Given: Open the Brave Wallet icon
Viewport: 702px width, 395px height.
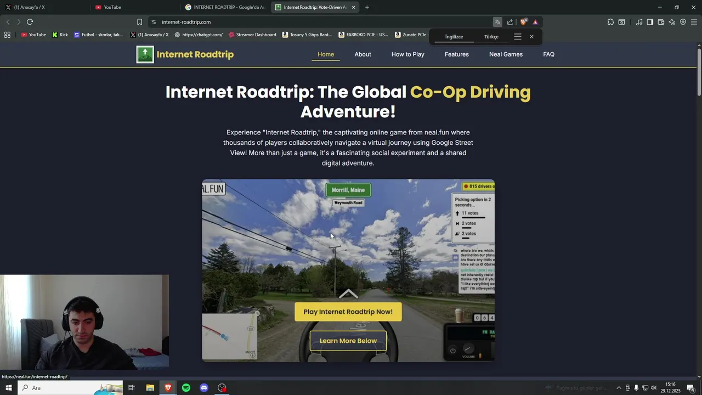Looking at the screenshot, I should 661,22.
